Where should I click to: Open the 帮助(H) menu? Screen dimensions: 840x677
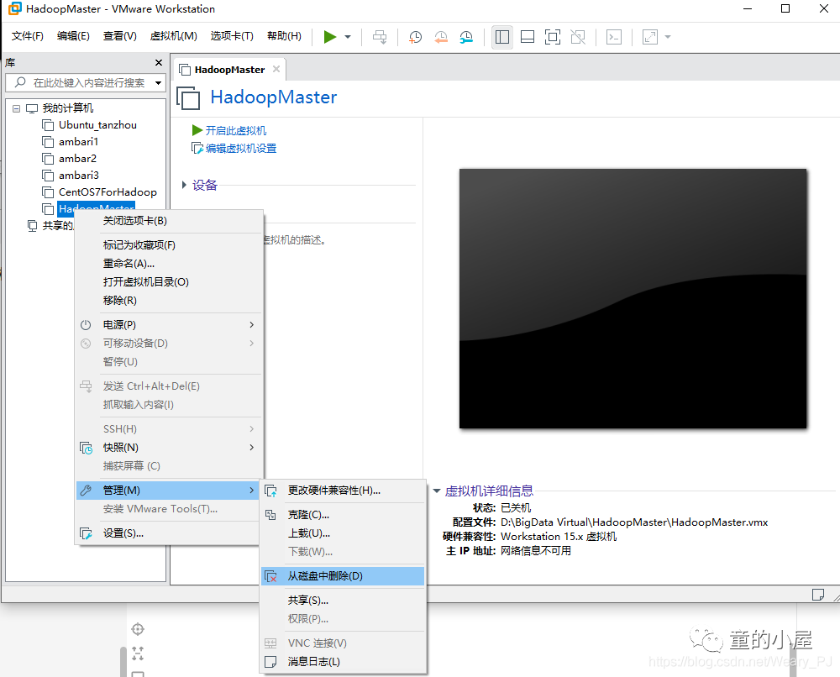(284, 36)
